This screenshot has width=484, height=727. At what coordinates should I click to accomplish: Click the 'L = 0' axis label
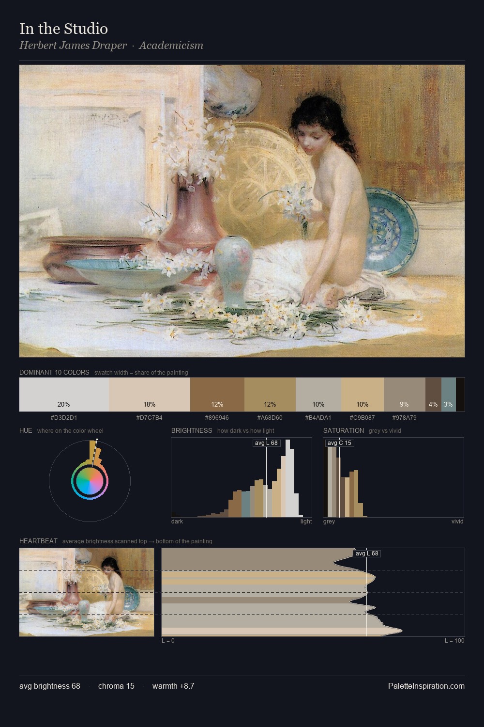pyautogui.click(x=168, y=641)
